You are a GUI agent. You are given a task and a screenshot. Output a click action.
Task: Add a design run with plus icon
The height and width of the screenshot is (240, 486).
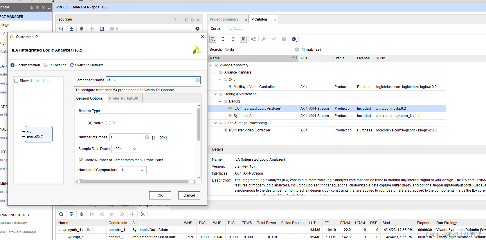[x=132, y=214]
